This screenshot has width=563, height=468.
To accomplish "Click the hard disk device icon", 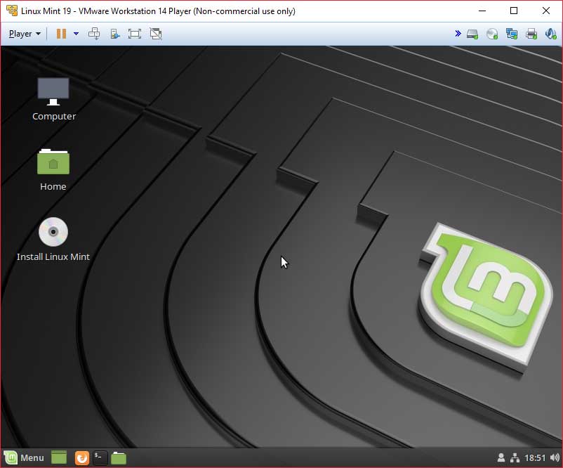I will tap(472, 34).
